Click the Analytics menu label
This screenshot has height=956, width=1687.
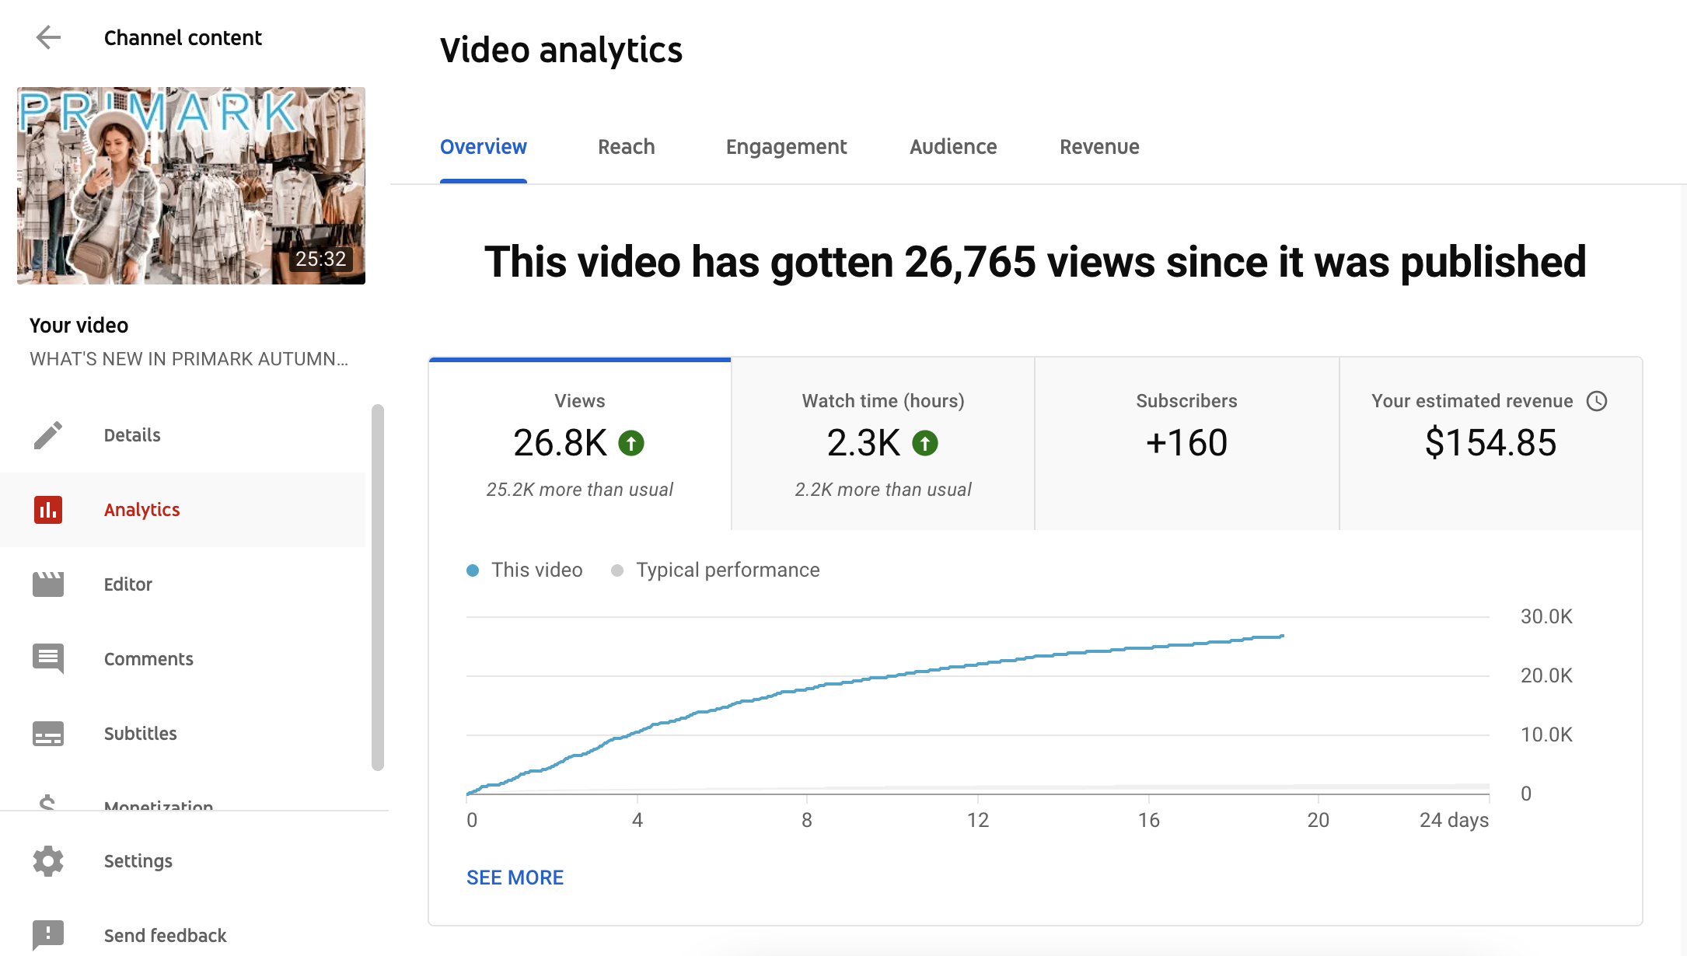pos(142,510)
